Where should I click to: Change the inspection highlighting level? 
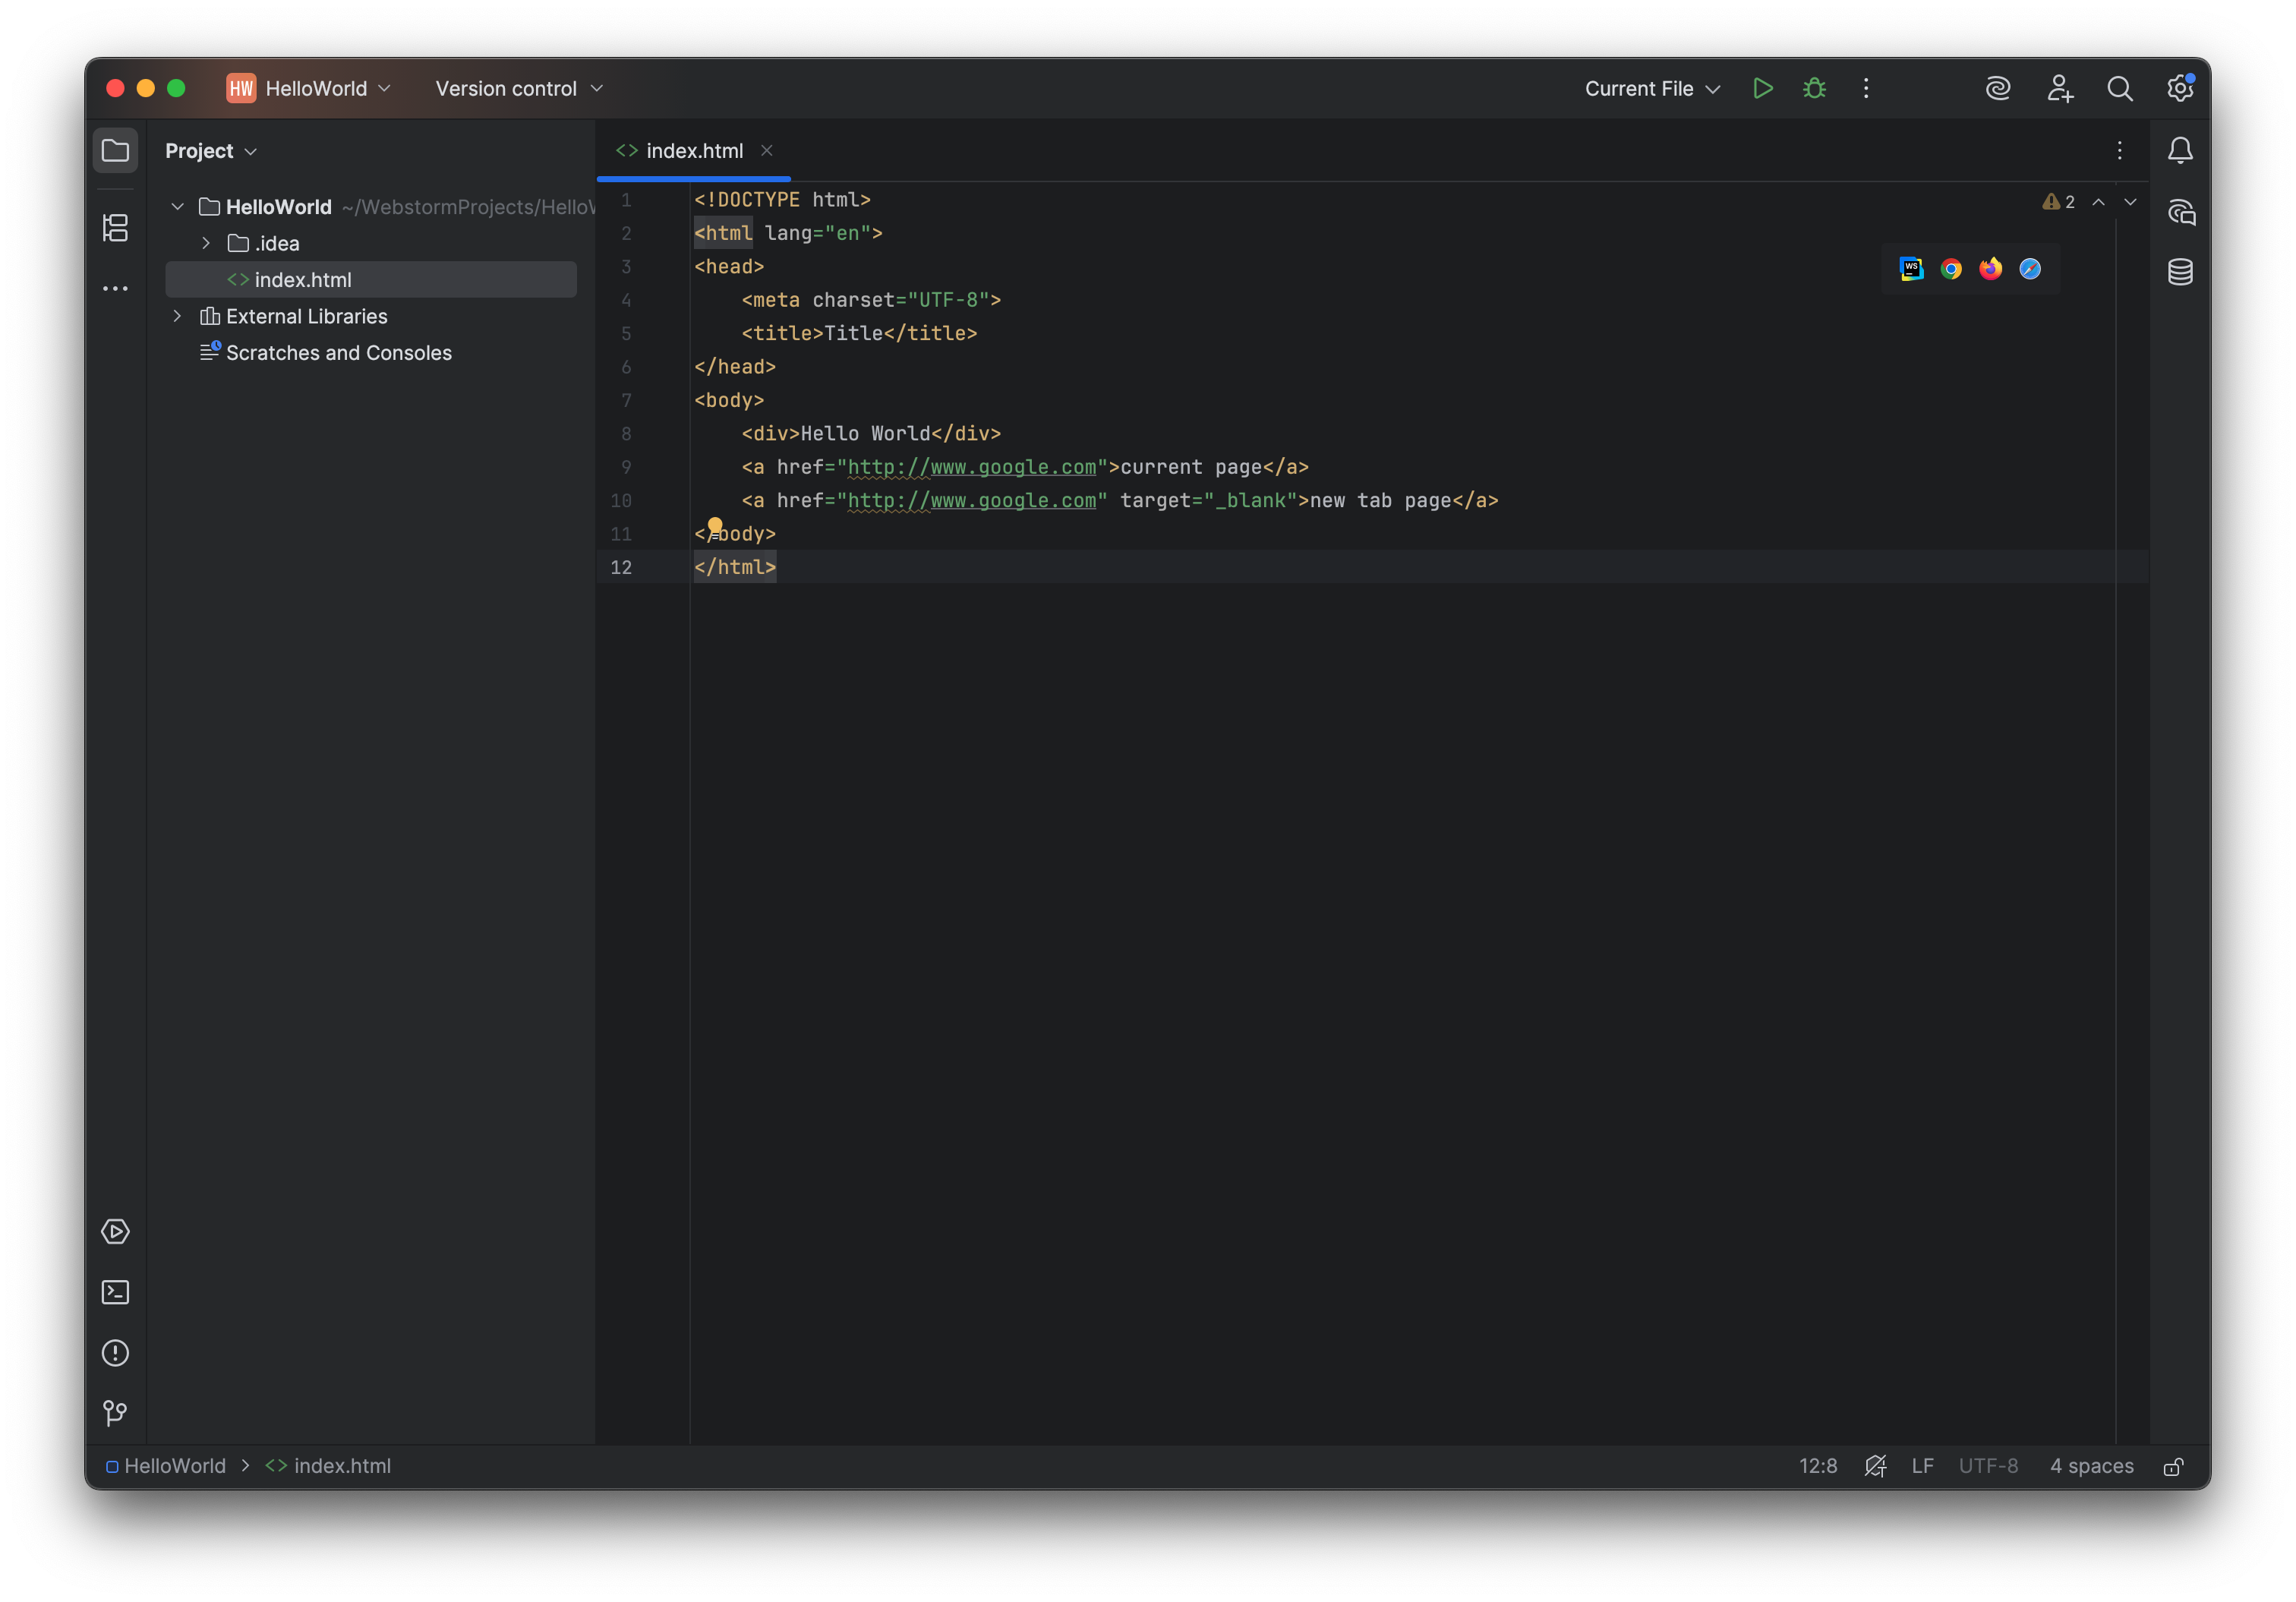(x=1876, y=1466)
